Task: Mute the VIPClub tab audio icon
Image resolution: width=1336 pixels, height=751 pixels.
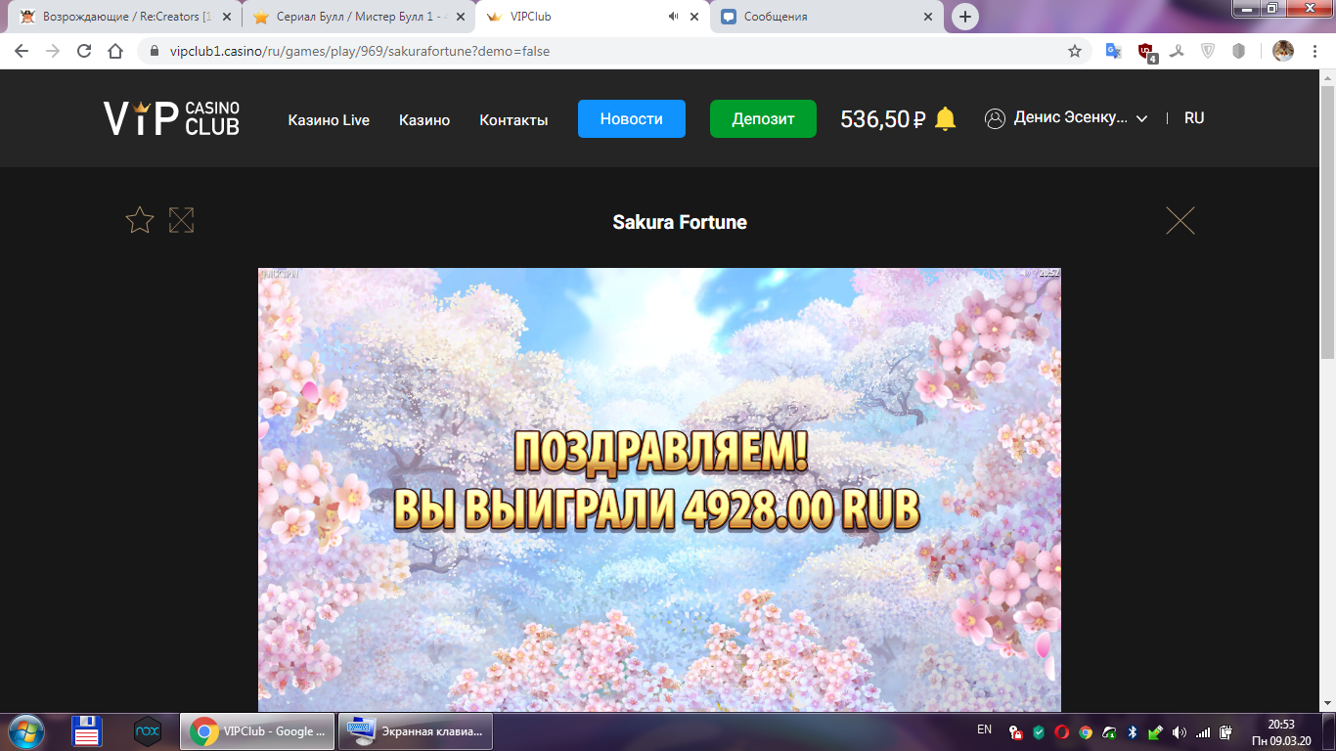Action: [673, 17]
